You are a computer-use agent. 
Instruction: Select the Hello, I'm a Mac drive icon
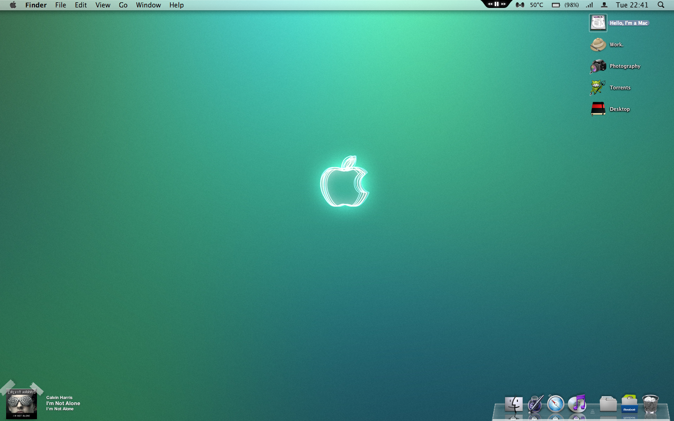(598, 23)
